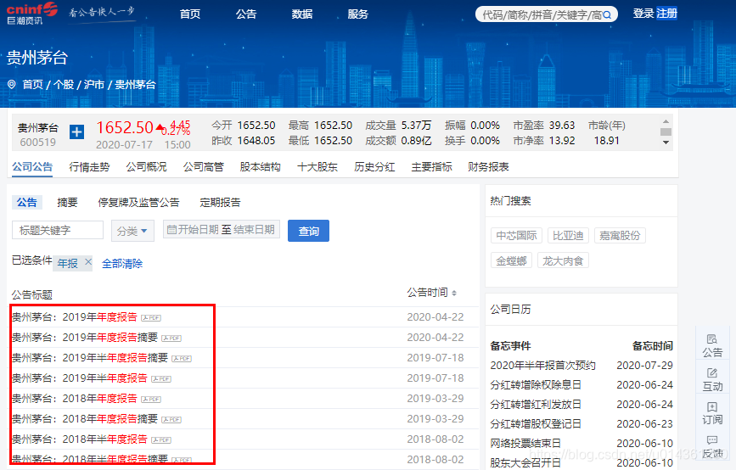This screenshot has height=470, width=736.
Task: Click calendar event 2020年半年报首次预约
Action: point(543,366)
